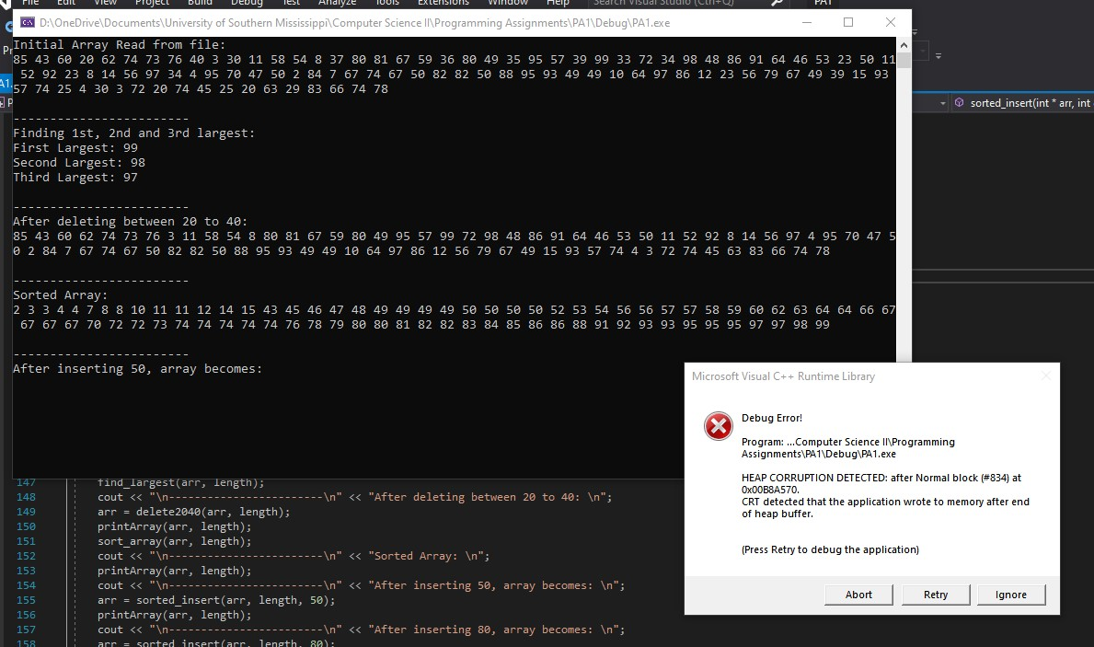The height and width of the screenshot is (647, 1094).
Task: Click the scroll-up arrow on the console scrollbar
Action: [x=904, y=43]
